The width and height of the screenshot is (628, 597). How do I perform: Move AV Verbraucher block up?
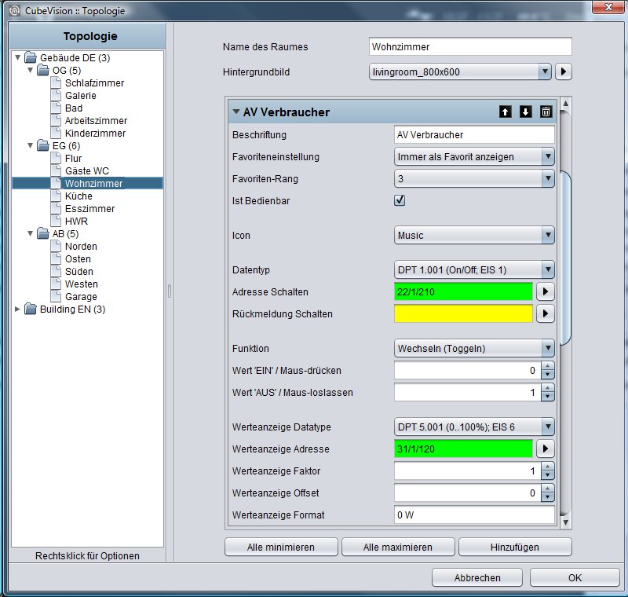505,112
